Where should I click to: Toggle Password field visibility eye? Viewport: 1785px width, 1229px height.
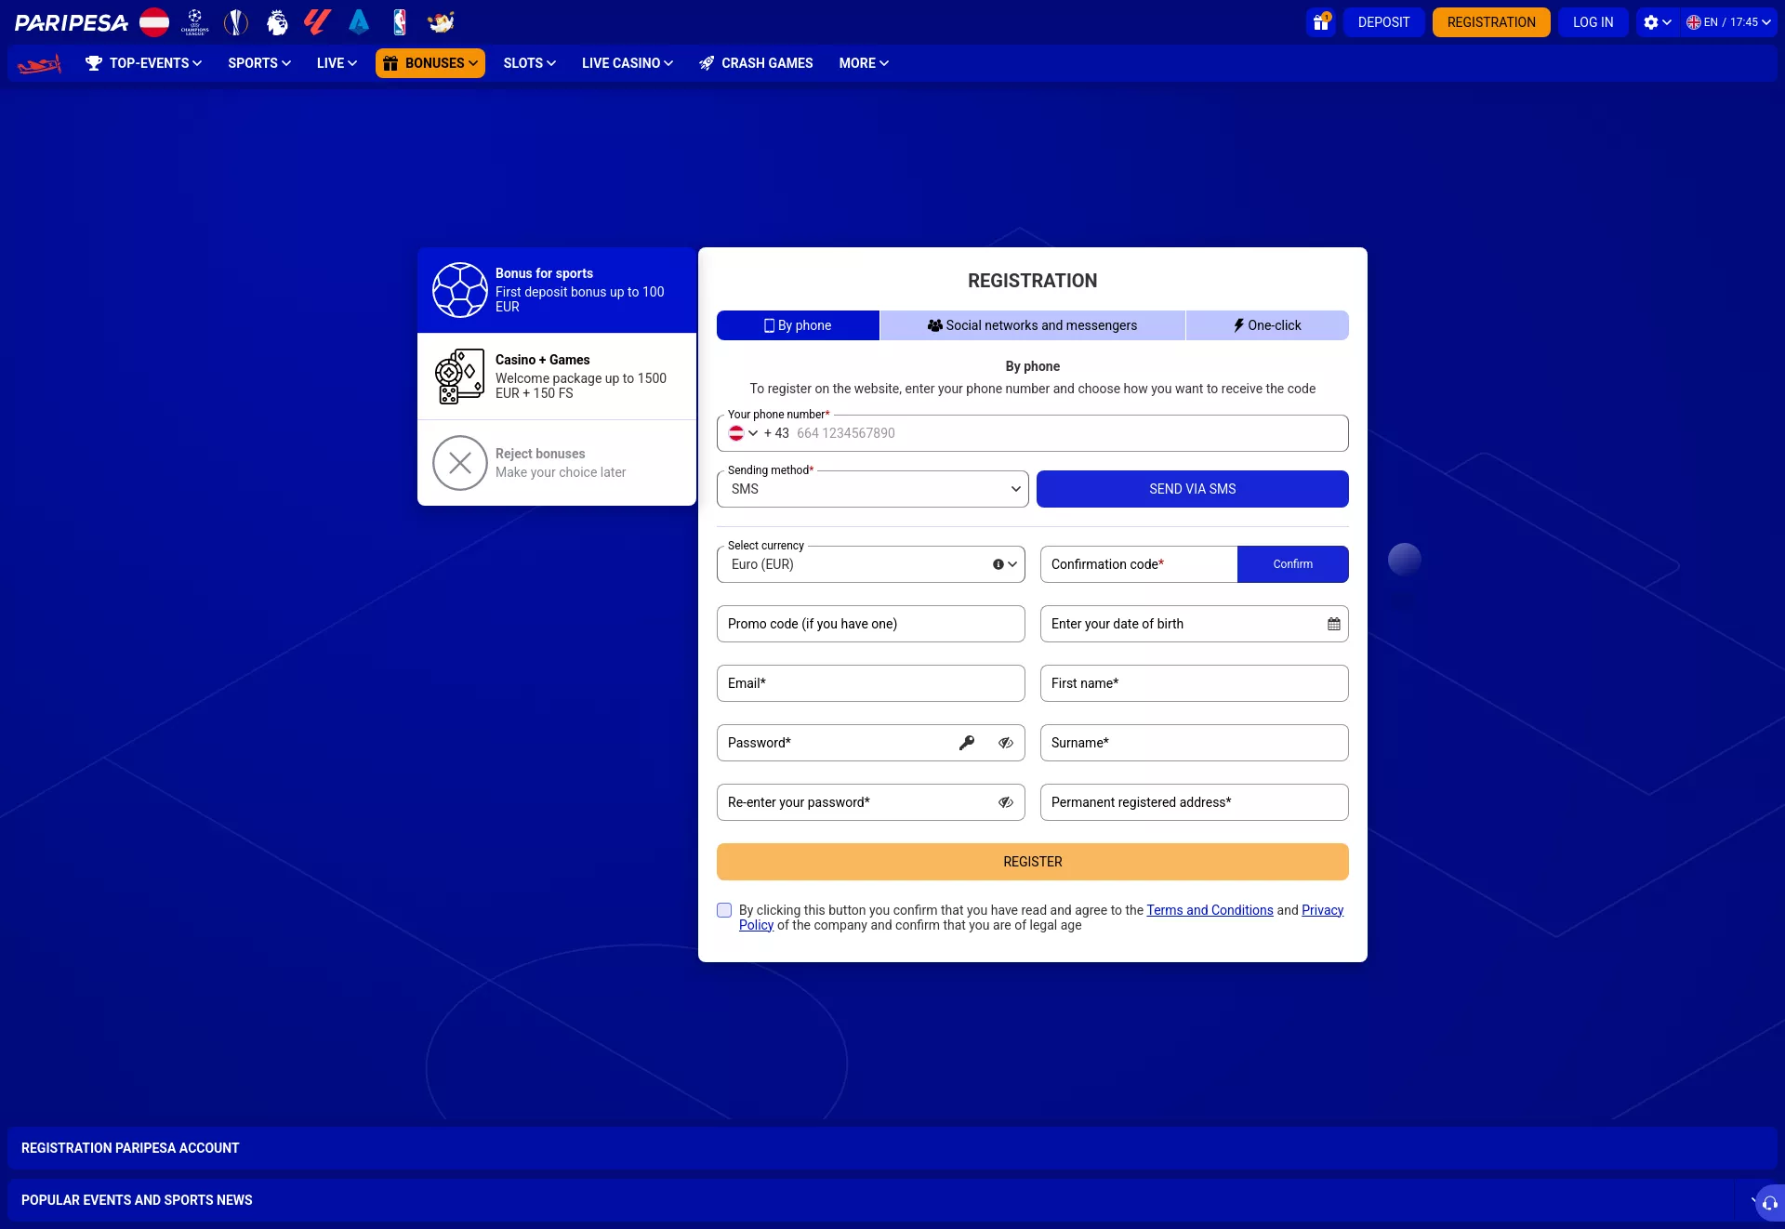(1006, 743)
